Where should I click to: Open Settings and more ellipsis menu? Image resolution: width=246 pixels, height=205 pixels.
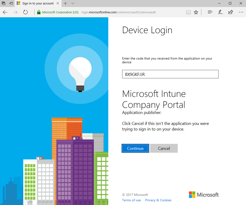241,12
